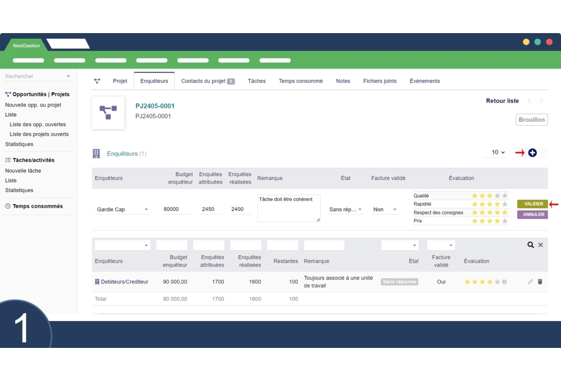Screen dimensions: 561x381
Task: Go to next record with right arrow
Action: click(x=541, y=101)
